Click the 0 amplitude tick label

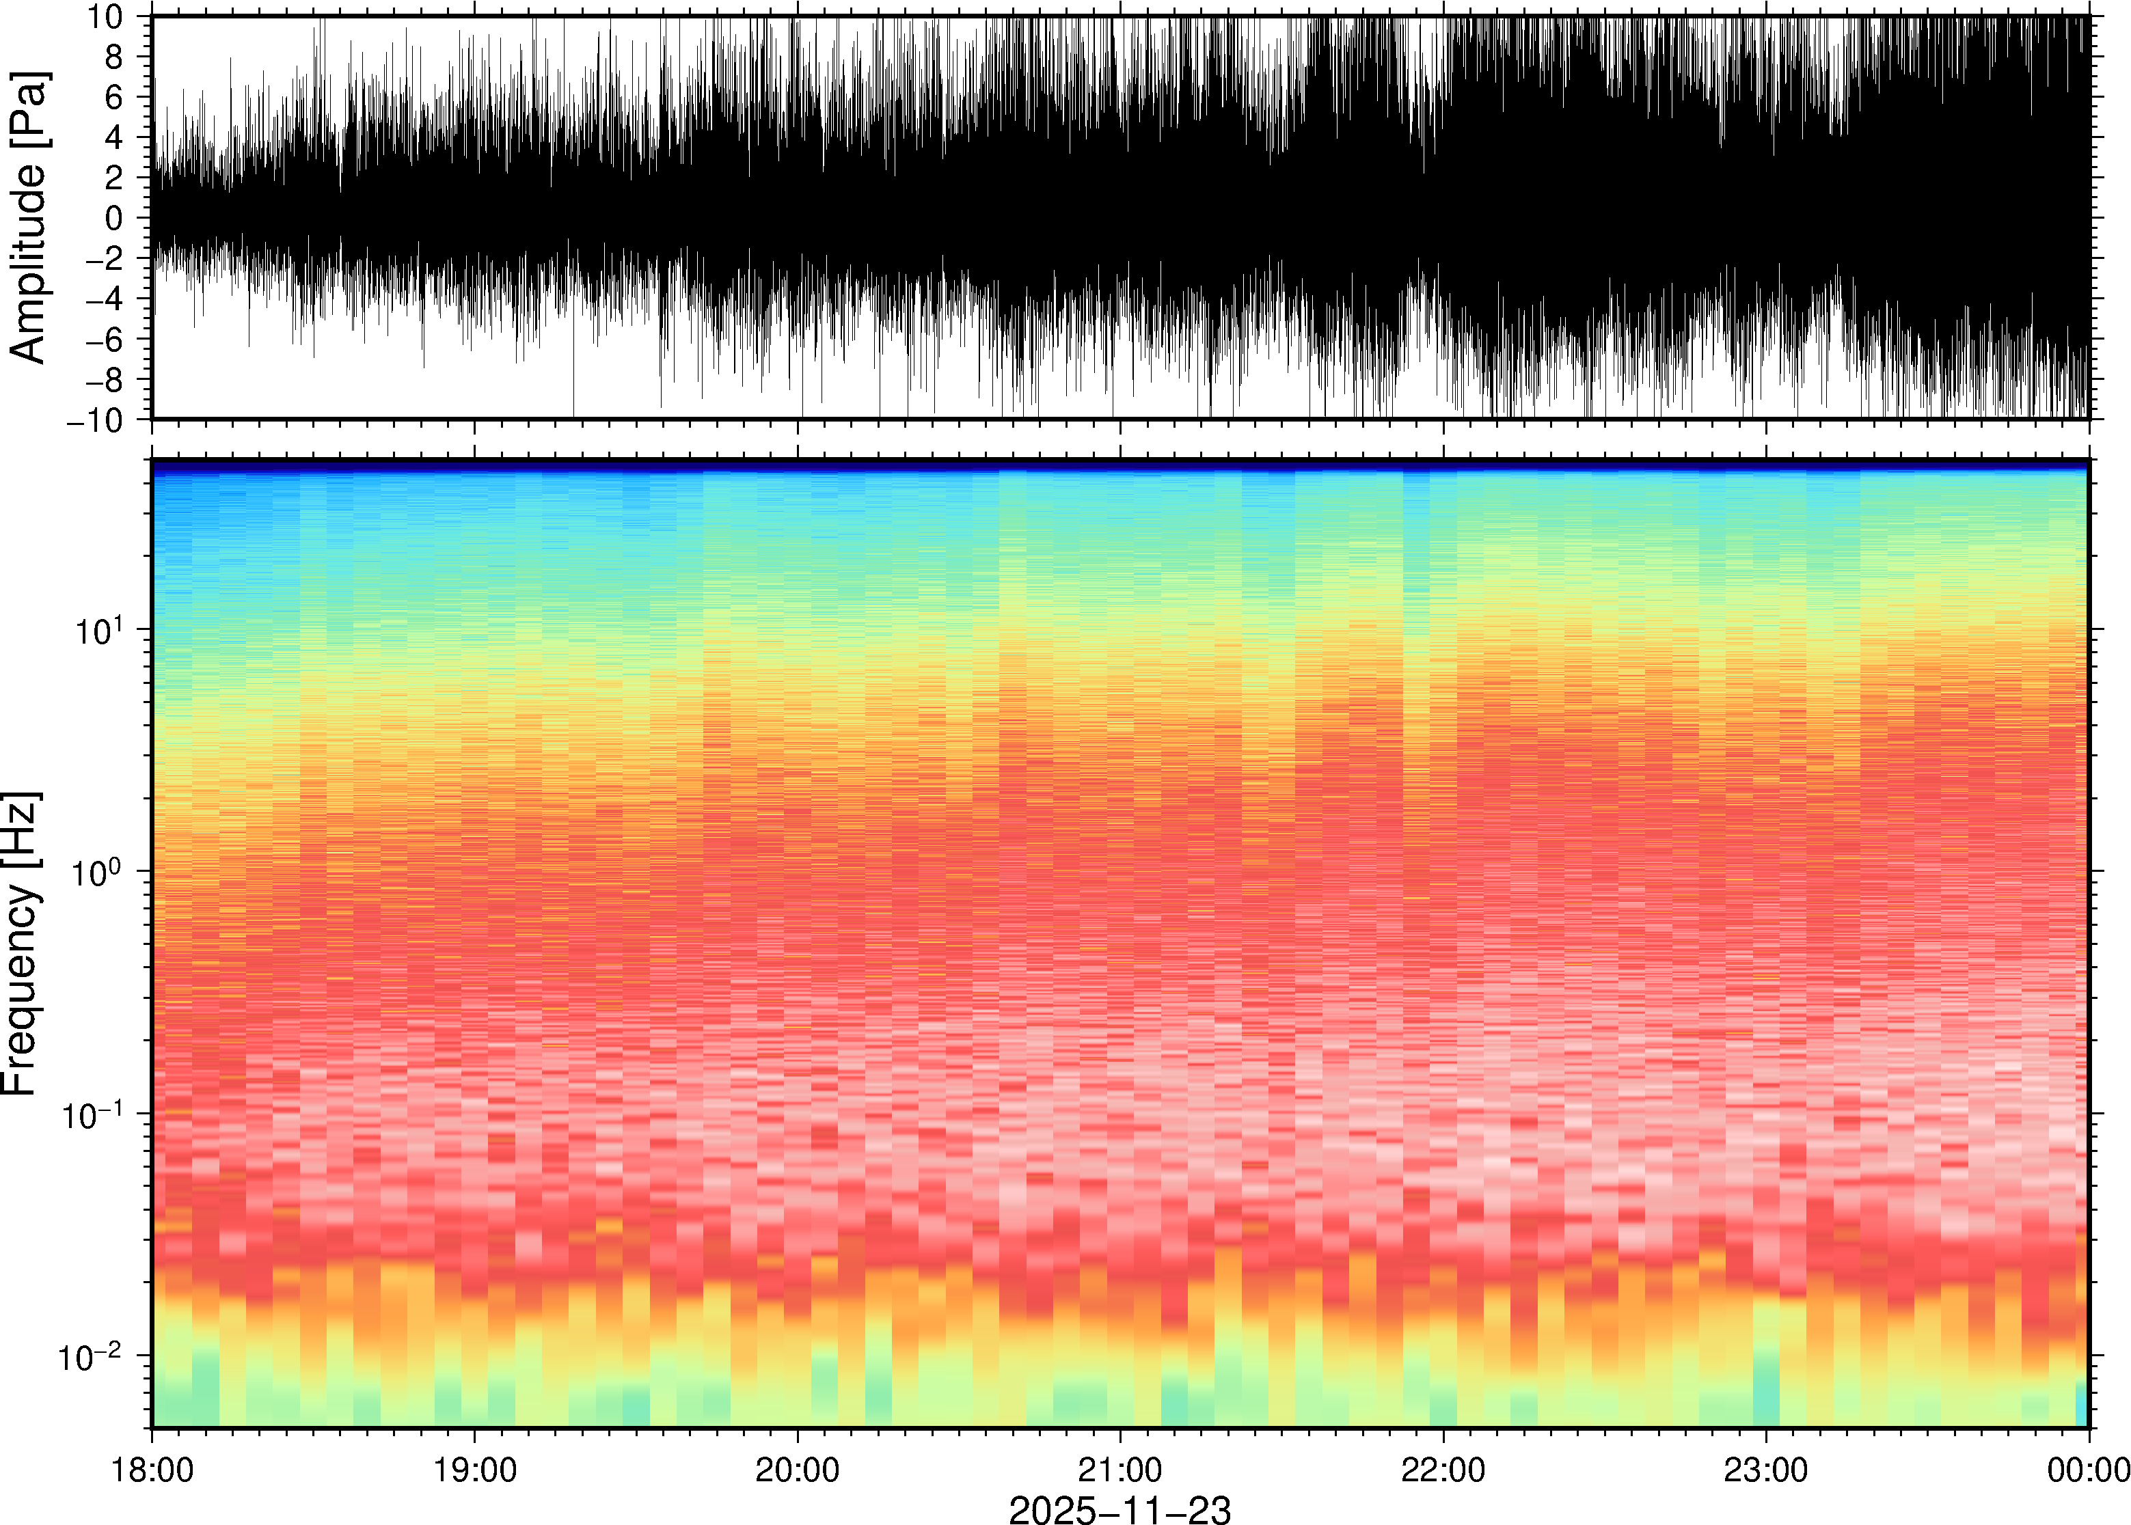tap(115, 218)
